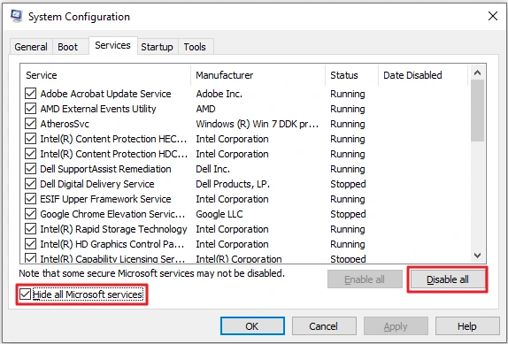Uncheck Intel(R) HD Graphics Control Panel service
Viewport: 508px width, 344px height.
30,244
